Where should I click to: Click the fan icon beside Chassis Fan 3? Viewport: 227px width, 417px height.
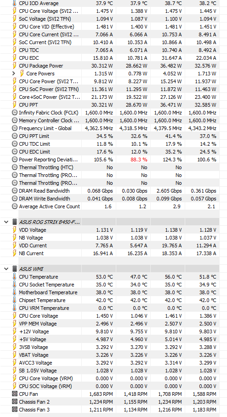coord(15,410)
